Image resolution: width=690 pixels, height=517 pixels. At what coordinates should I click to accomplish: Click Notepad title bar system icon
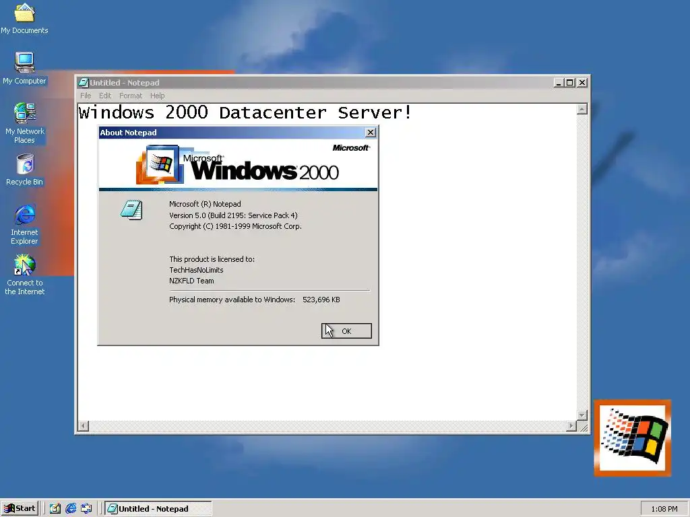[83, 83]
